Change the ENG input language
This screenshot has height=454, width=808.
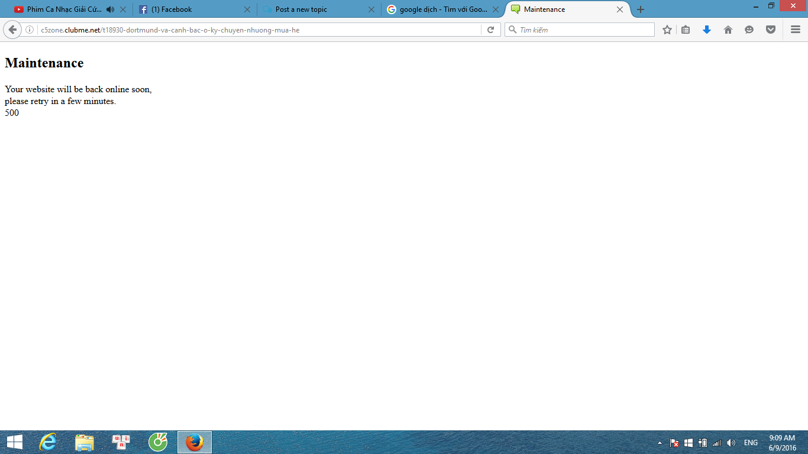click(x=751, y=443)
